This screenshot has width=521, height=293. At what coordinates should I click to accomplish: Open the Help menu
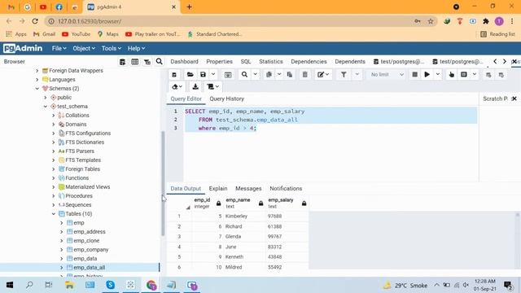coord(136,49)
